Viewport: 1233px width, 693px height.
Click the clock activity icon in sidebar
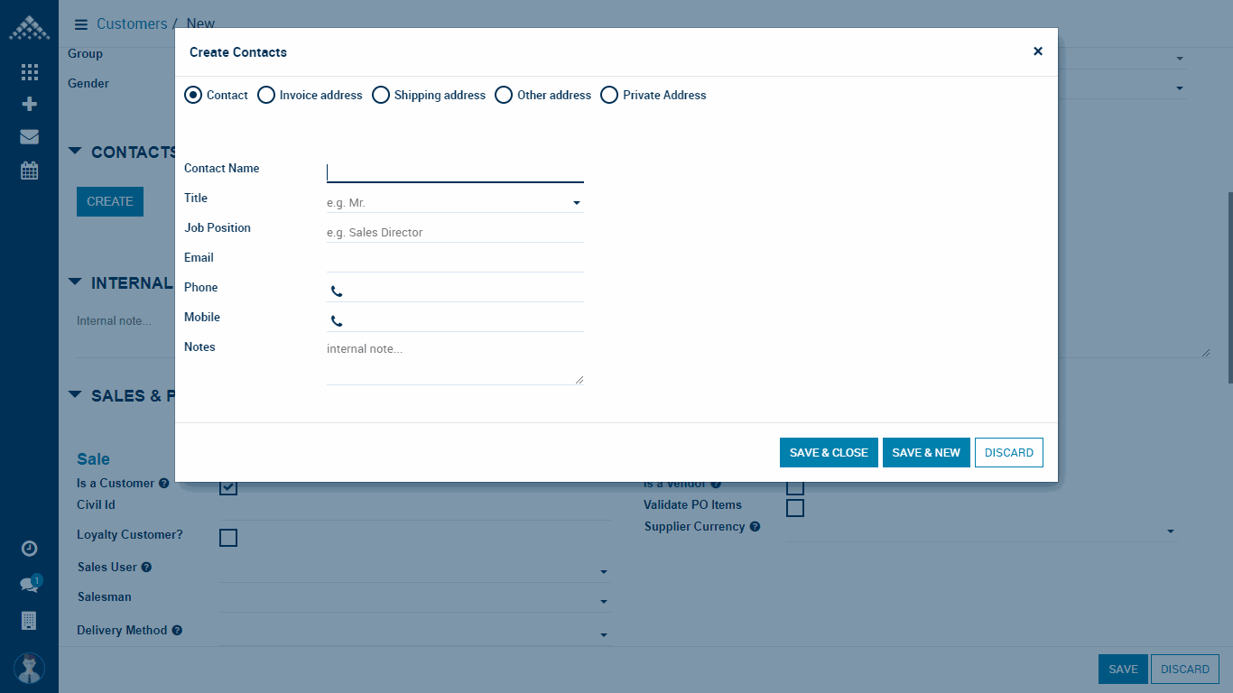(29, 549)
